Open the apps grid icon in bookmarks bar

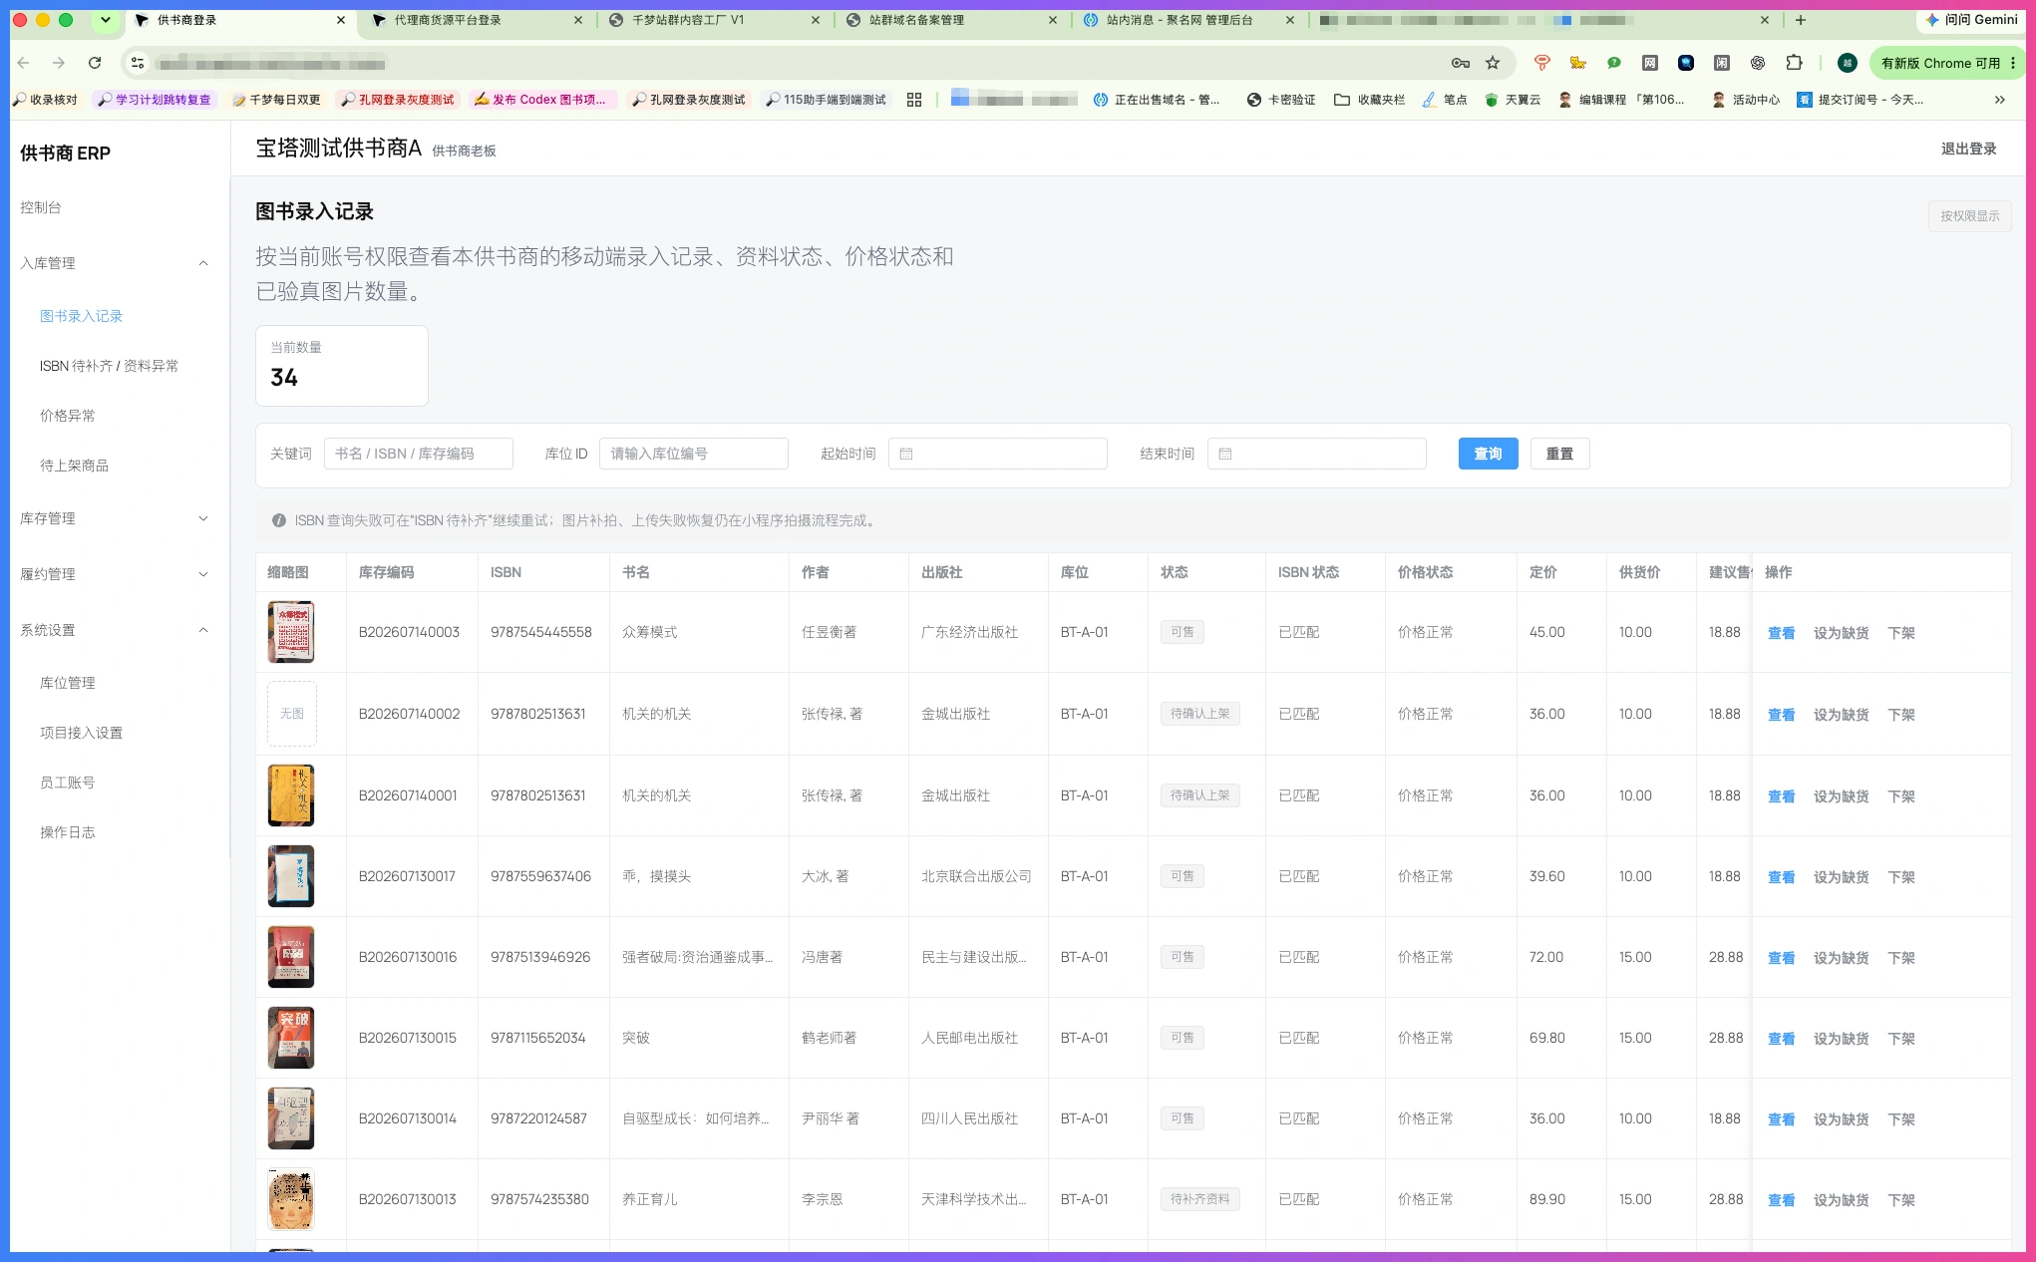pyautogui.click(x=914, y=100)
